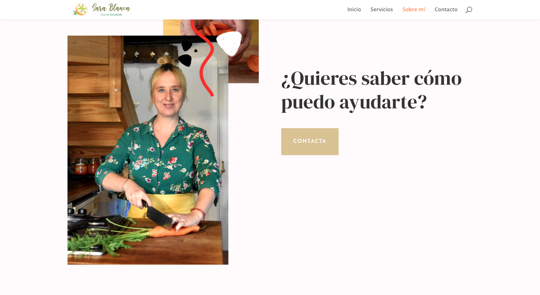Screen dimensions: 540x295
Task: Click the white blob shape decoration
Action: [x=229, y=43]
